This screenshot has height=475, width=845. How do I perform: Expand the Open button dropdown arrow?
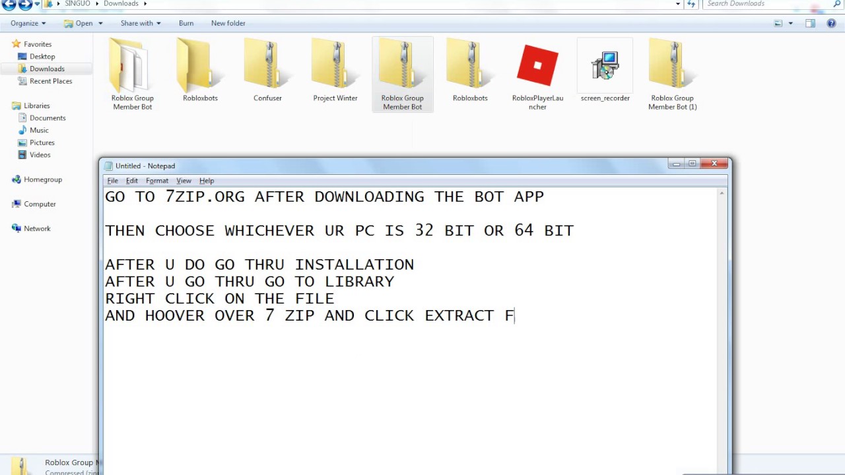100,23
